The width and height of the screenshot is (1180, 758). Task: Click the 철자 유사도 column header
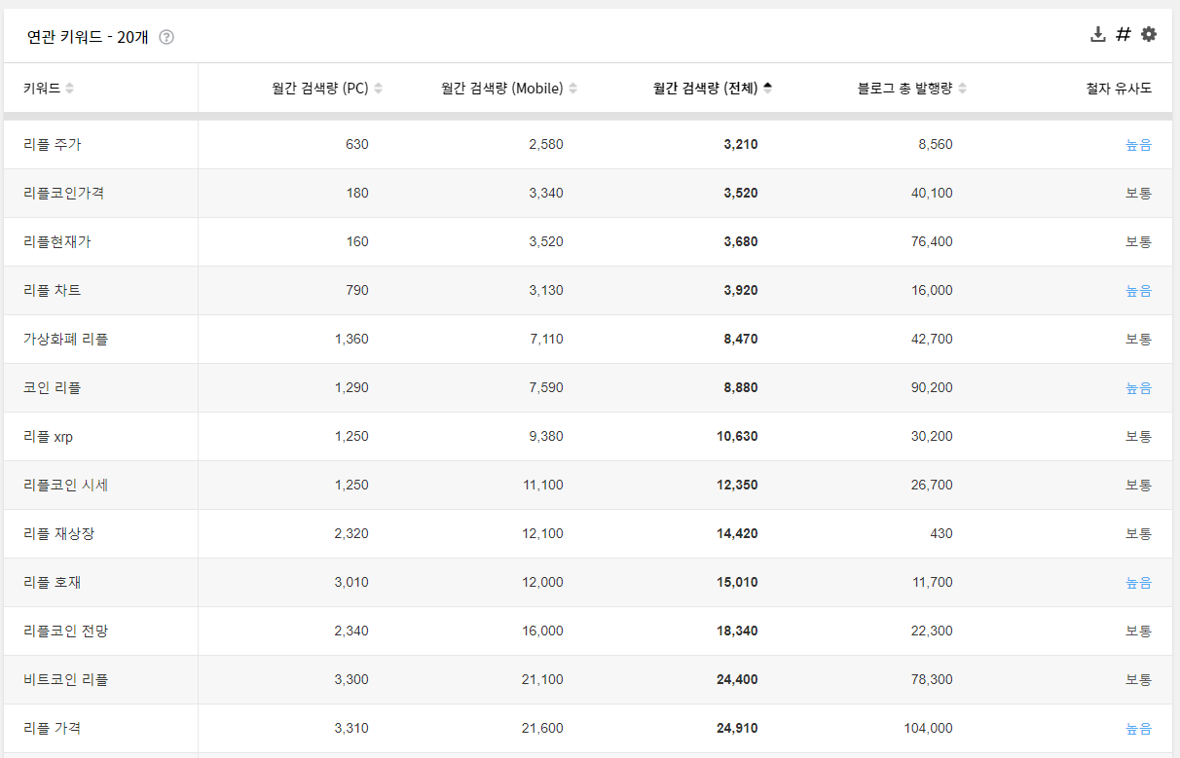(1119, 89)
